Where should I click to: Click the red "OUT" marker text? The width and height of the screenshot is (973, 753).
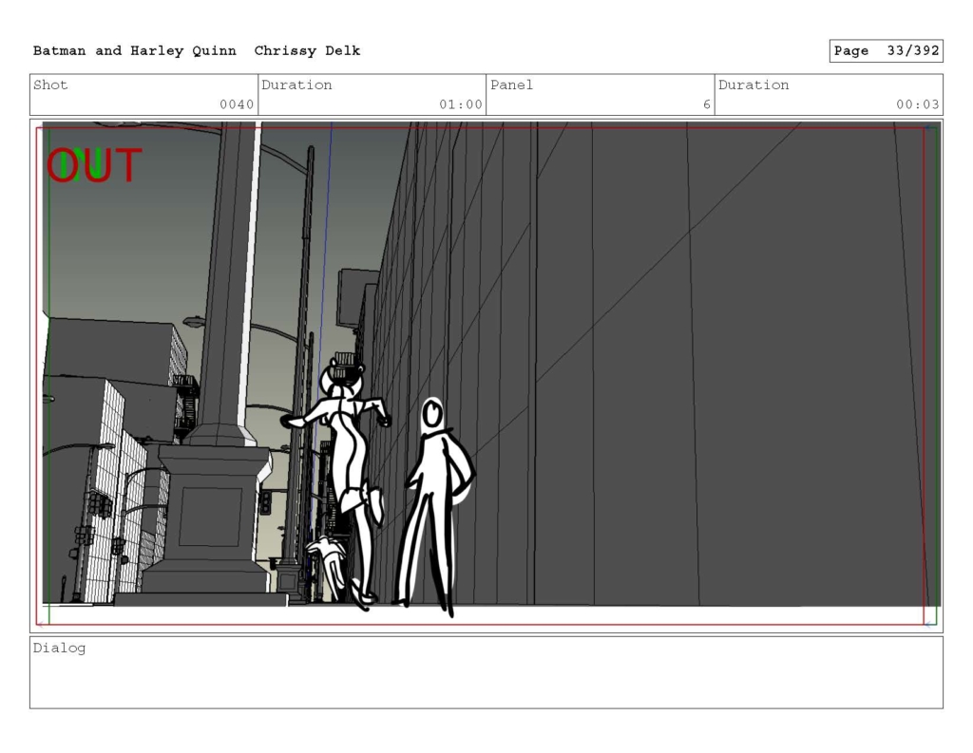tap(94, 165)
